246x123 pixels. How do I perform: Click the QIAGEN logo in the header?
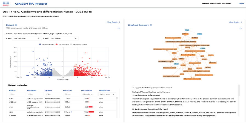[5, 4]
